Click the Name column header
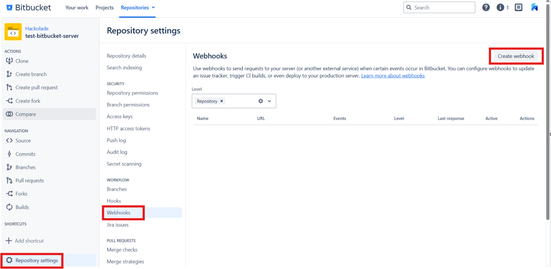This screenshot has width=551, height=269. [x=203, y=119]
